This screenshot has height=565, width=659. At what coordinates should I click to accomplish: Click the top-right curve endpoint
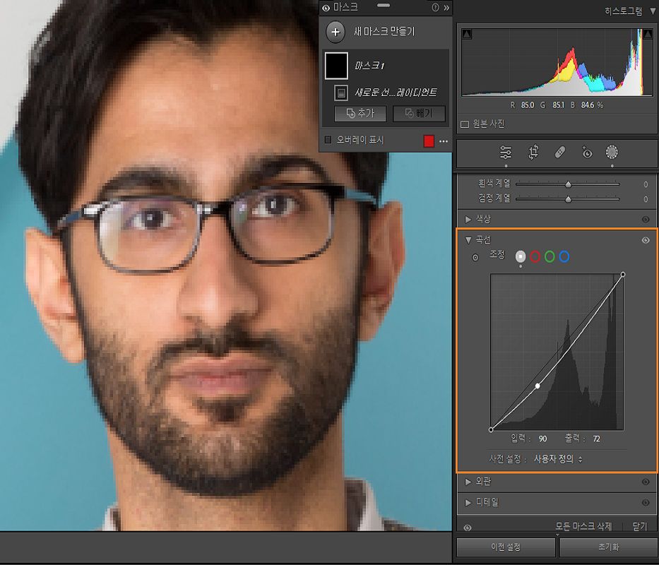click(623, 275)
